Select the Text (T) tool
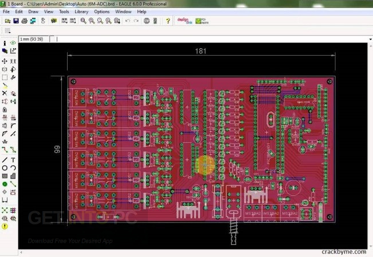Screen dimensions: 373x257 click(13, 160)
